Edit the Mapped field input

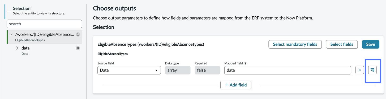click(x=288, y=70)
